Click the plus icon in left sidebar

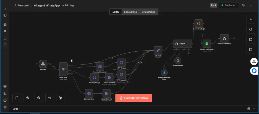tap(5, 3)
